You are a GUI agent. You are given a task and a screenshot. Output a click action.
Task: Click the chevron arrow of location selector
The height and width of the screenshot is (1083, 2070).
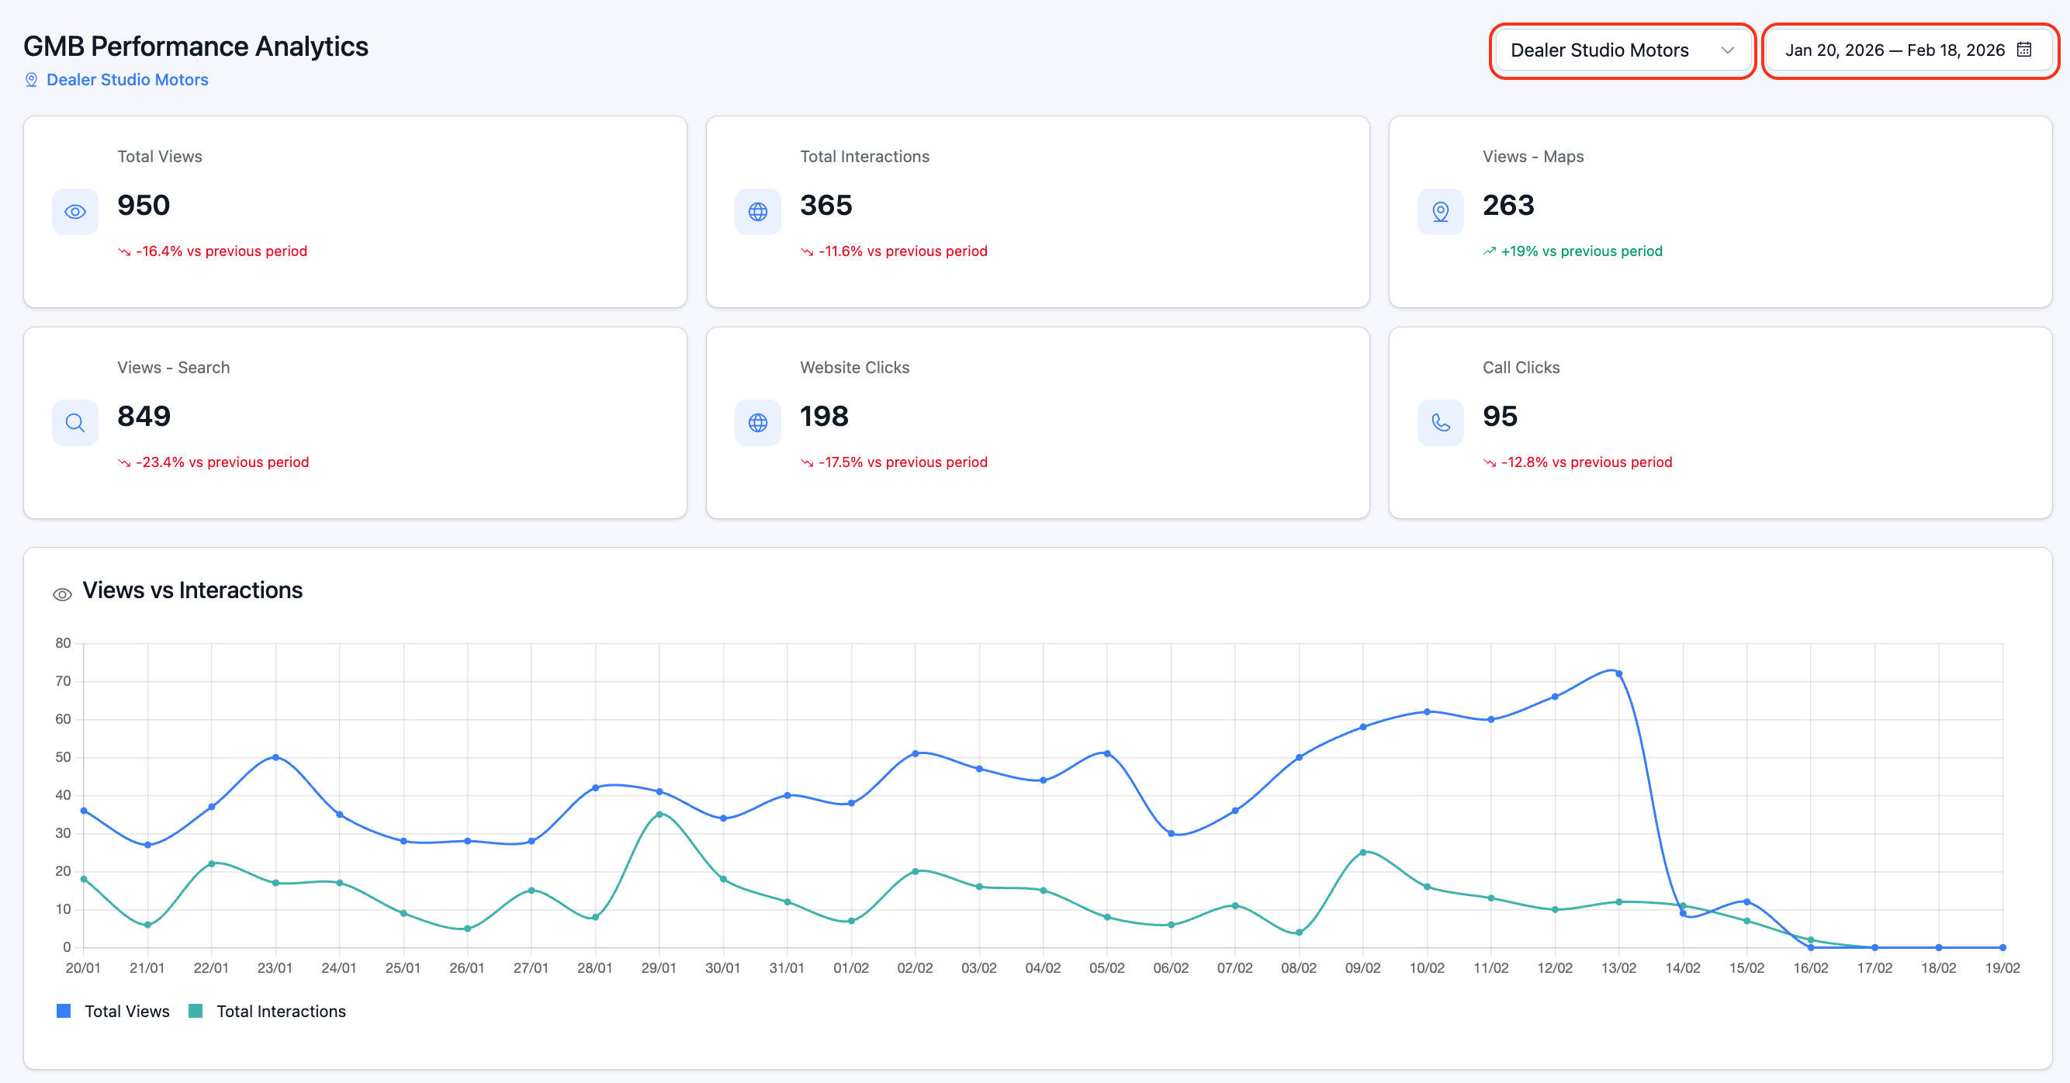pos(1727,50)
